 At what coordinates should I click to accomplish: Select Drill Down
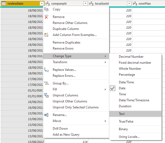click(x=76, y=129)
